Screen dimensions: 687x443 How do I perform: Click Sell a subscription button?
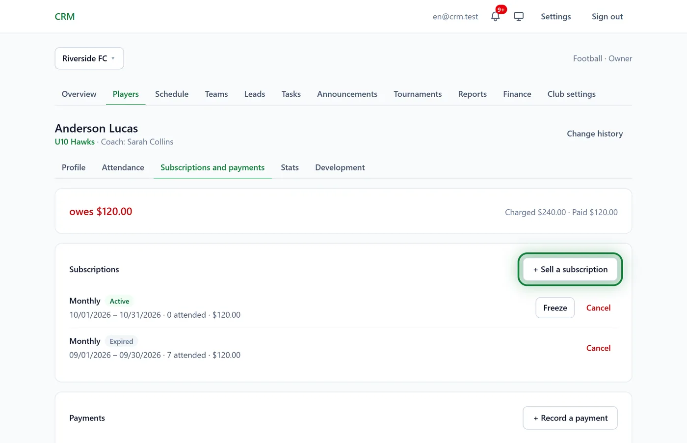tap(570, 269)
